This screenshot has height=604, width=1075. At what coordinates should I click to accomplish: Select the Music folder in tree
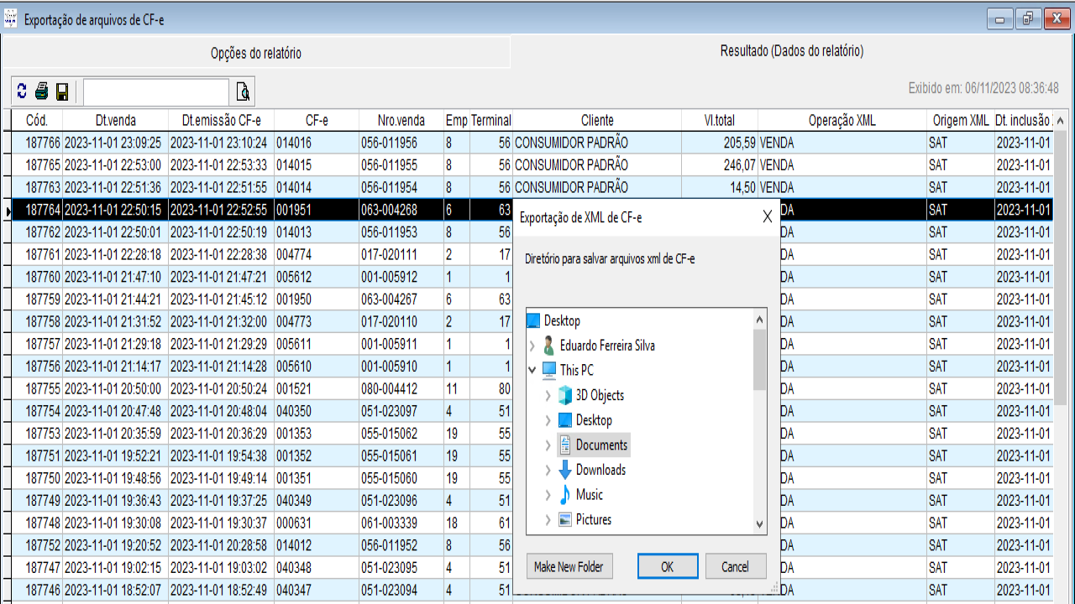[589, 495]
